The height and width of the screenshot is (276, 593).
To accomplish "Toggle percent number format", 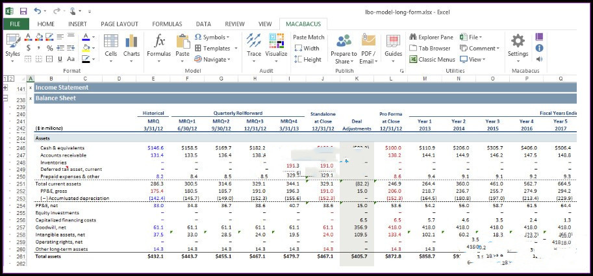I will [49, 48].
